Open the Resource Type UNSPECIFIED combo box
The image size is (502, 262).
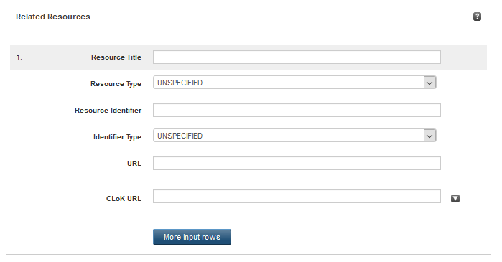(294, 83)
